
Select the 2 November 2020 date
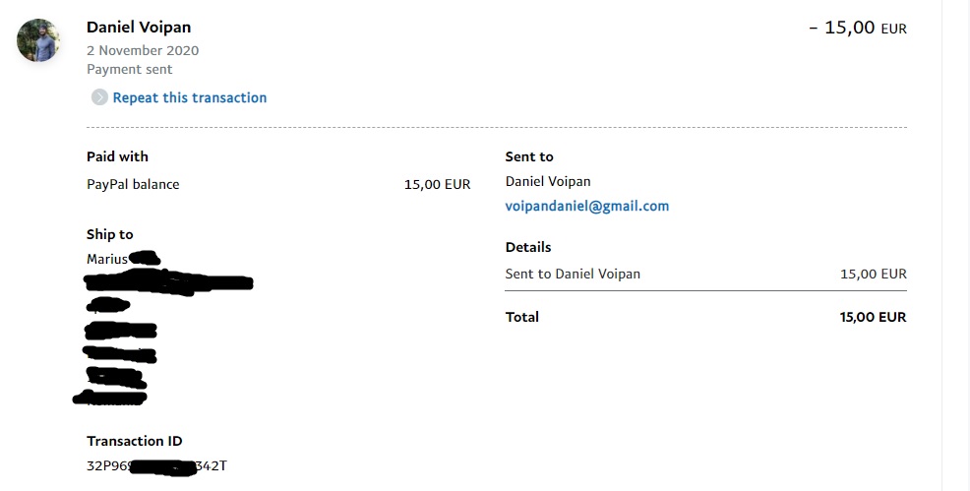click(143, 50)
